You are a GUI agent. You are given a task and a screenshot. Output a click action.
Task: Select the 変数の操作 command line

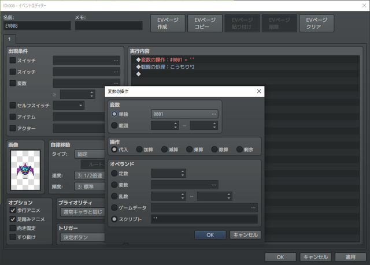click(245, 59)
